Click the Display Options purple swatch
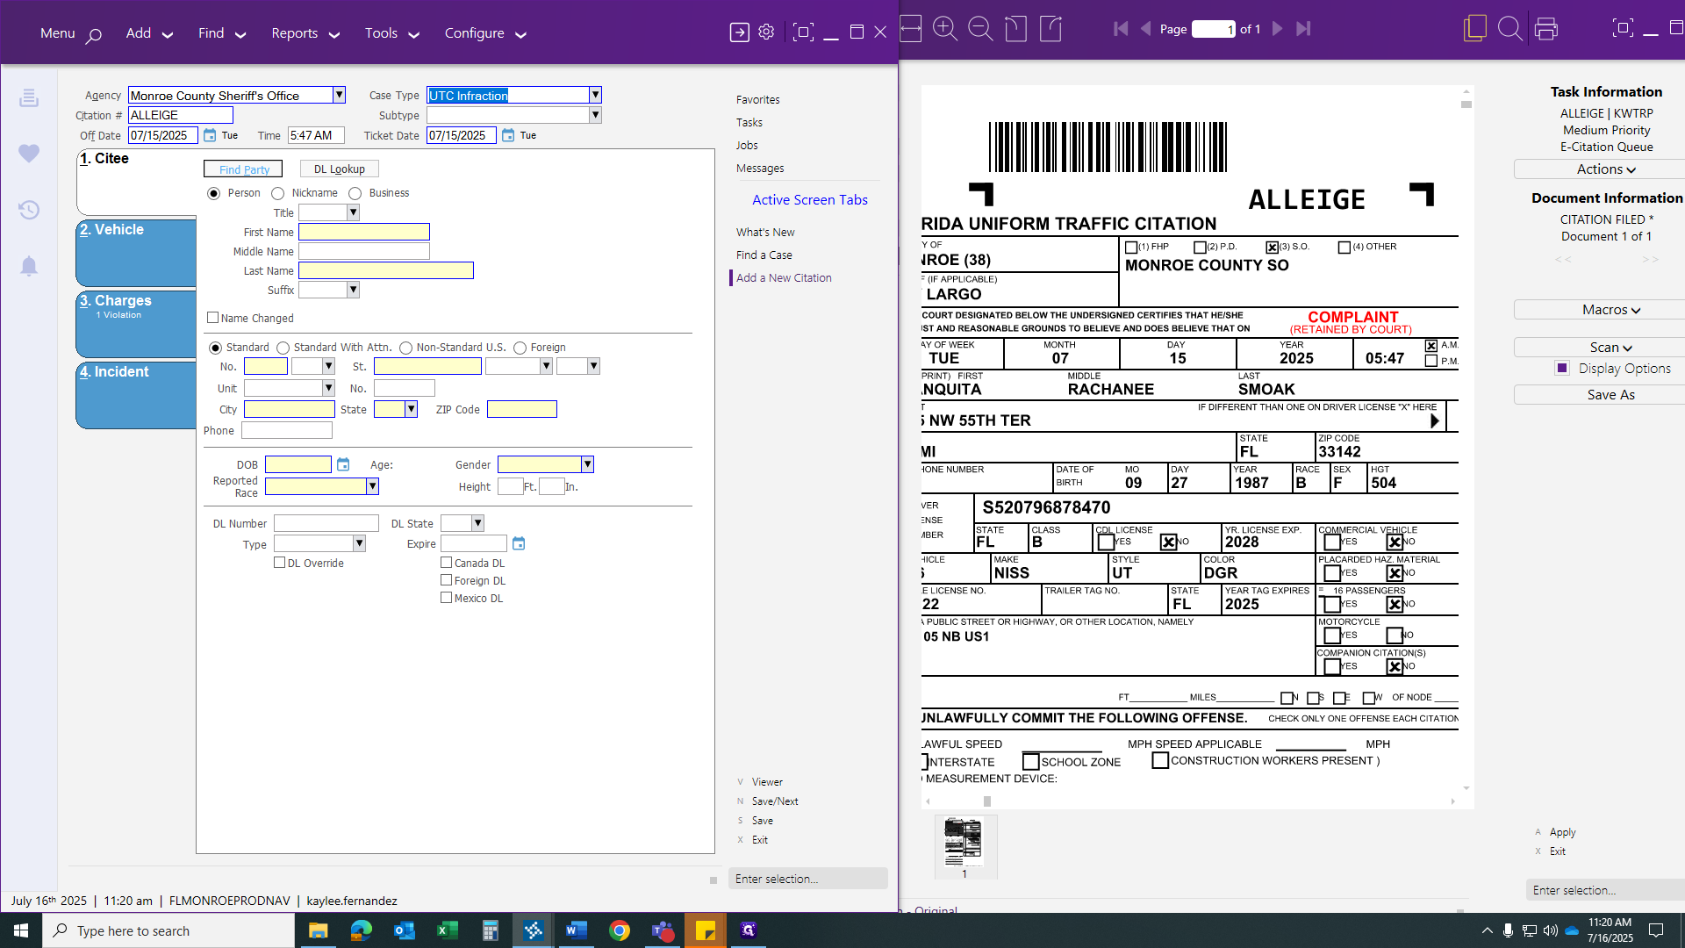 tap(1561, 369)
